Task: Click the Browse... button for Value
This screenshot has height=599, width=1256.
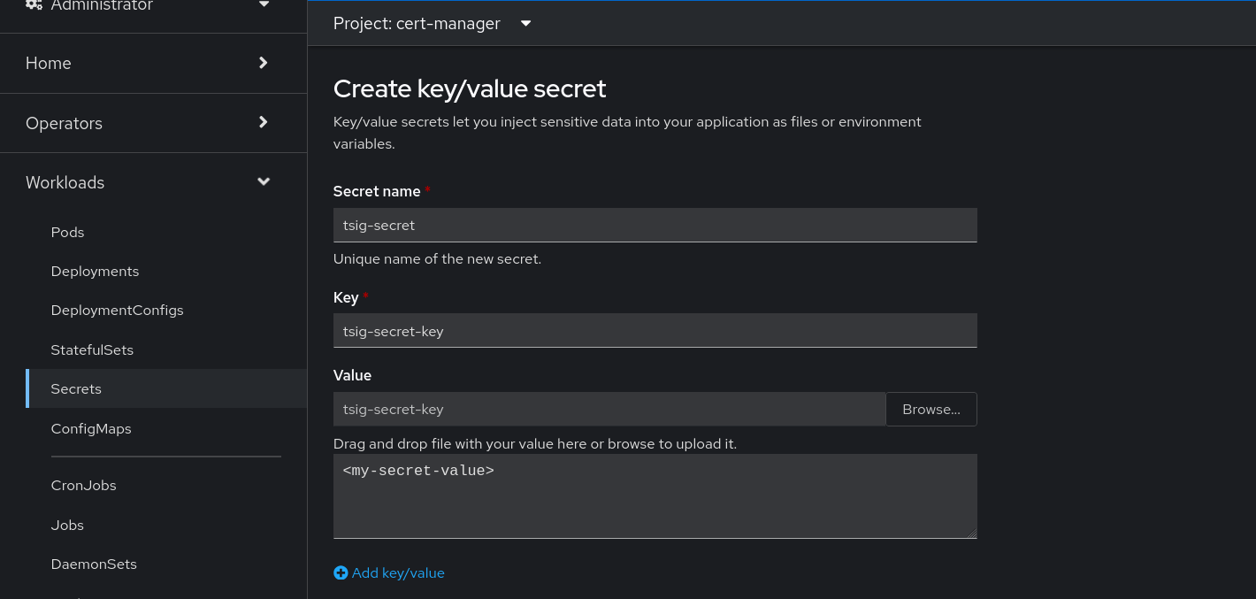Action: pyautogui.click(x=931, y=410)
